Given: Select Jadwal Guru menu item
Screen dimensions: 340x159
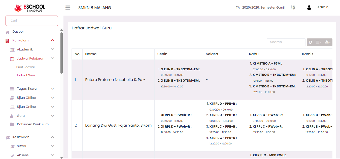Looking at the screenshot, I should click(x=26, y=75).
